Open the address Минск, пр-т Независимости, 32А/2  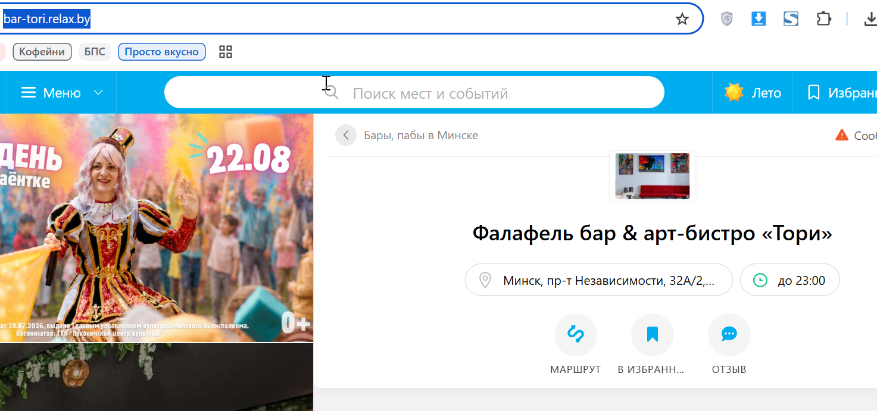599,280
